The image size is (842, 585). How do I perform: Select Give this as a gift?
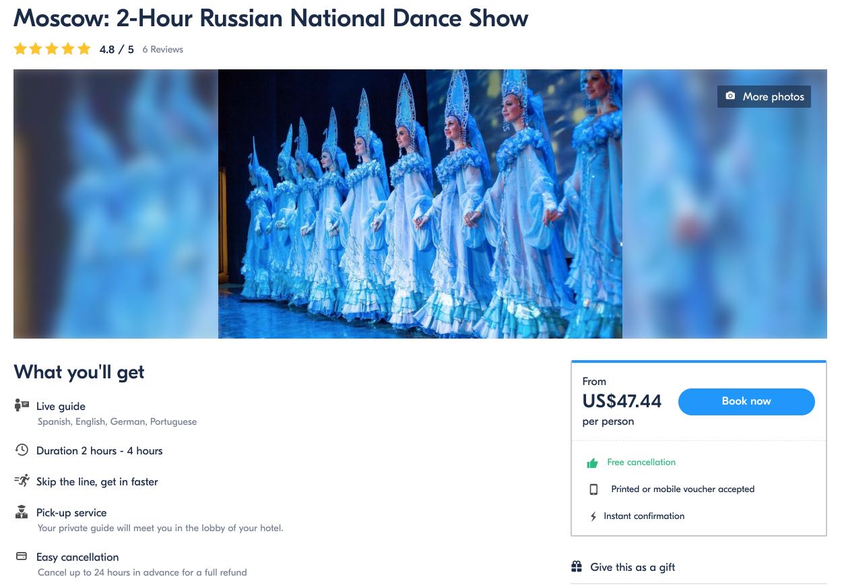click(633, 567)
